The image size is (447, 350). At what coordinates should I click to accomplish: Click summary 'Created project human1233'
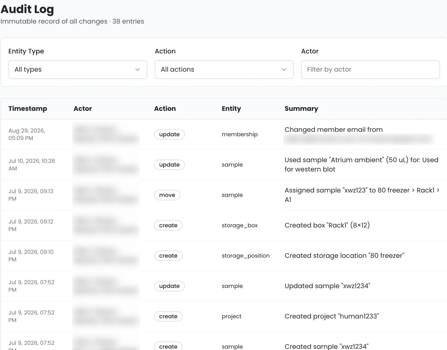pyautogui.click(x=332, y=316)
